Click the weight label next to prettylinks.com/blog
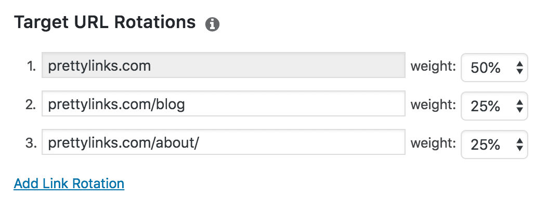 [x=433, y=106]
